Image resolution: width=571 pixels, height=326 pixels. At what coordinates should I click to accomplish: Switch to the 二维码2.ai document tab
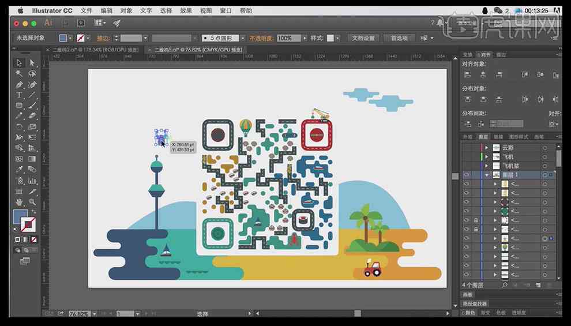[x=95, y=50]
